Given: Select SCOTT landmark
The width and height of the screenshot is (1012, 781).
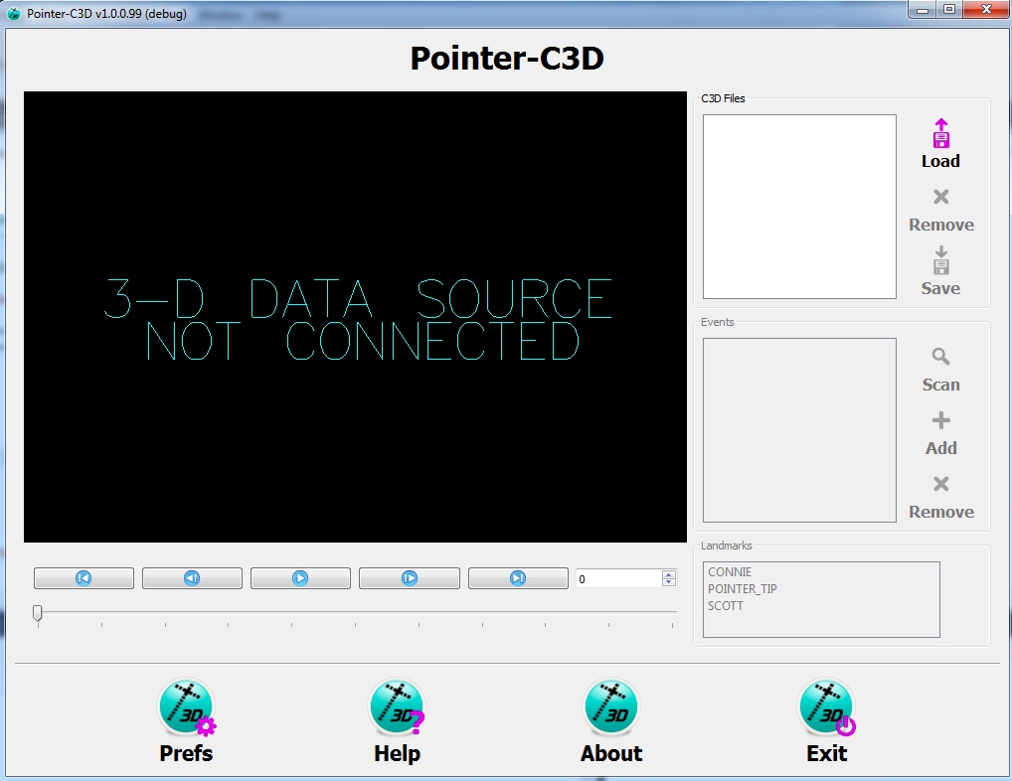Looking at the screenshot, I should [x=726, y=605].
